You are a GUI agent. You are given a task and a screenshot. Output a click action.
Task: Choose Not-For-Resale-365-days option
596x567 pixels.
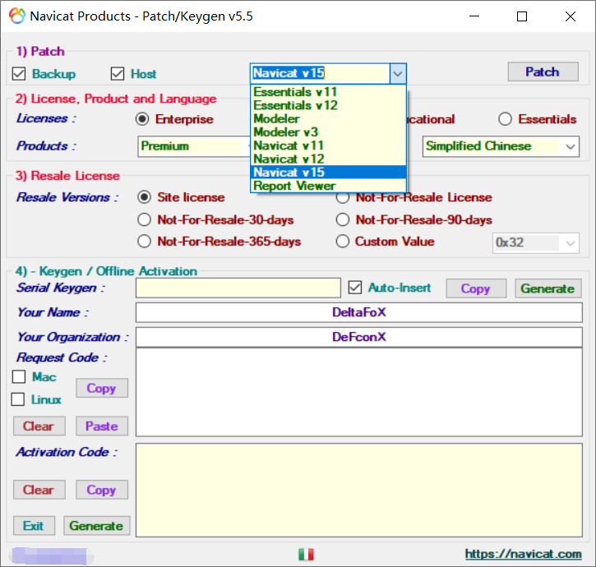tap(144, 242)
